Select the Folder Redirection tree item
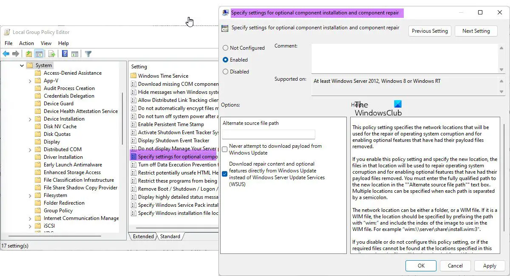This screenshot has height=276, width=510. (64, 203)
